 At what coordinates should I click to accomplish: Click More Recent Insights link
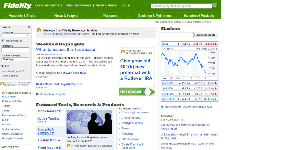click(x=53, y=94)
